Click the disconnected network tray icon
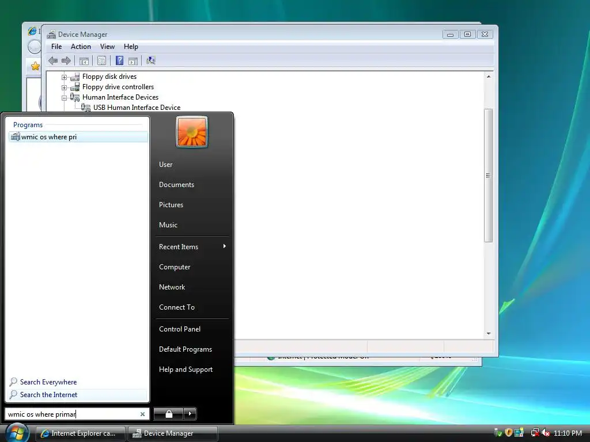The height and width of the screenshot is (442, 590). [535, 433]
